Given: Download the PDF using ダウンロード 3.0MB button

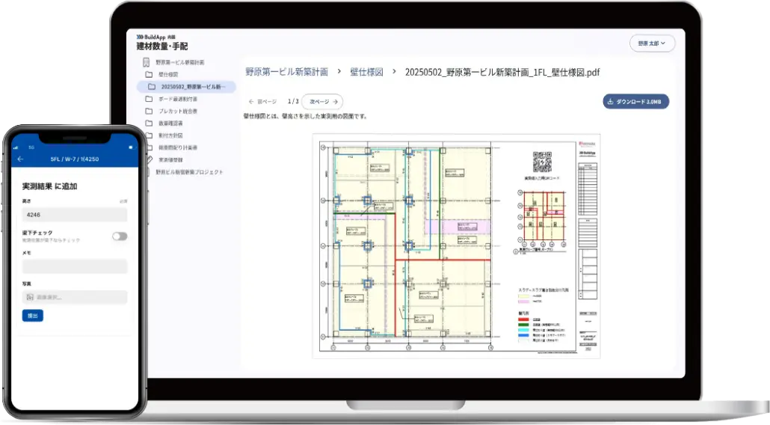Looking at the screenshot, I should point(635,102).
